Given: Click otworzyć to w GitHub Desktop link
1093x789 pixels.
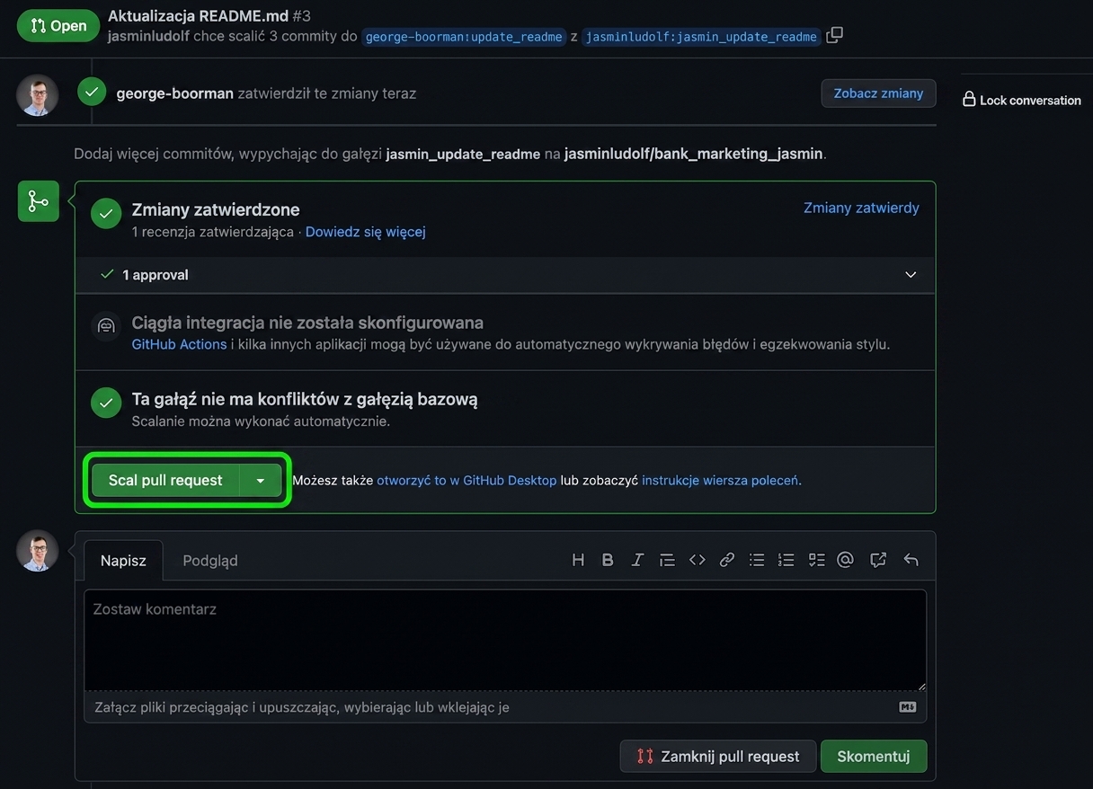Looking at the screenshot, I should point(467,481).
